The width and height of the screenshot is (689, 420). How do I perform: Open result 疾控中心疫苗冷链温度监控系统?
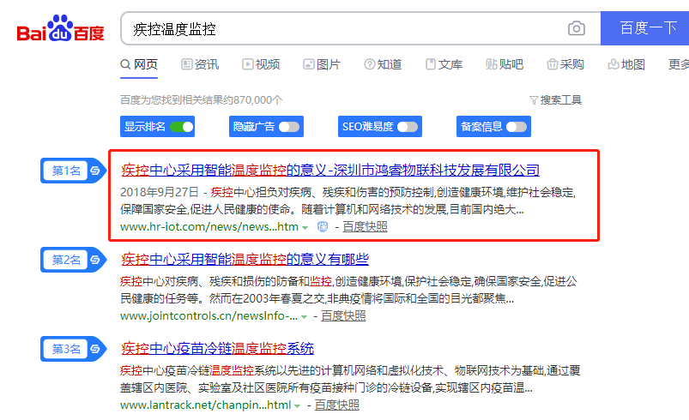pyautogui.click(x=217, y=349)
